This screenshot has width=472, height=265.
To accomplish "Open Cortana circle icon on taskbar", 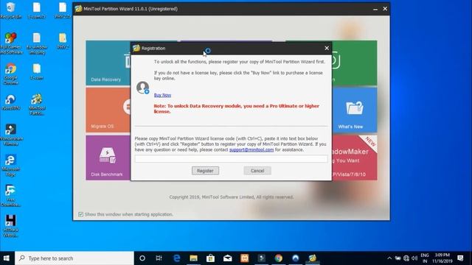I will click(x=142, y=258).
